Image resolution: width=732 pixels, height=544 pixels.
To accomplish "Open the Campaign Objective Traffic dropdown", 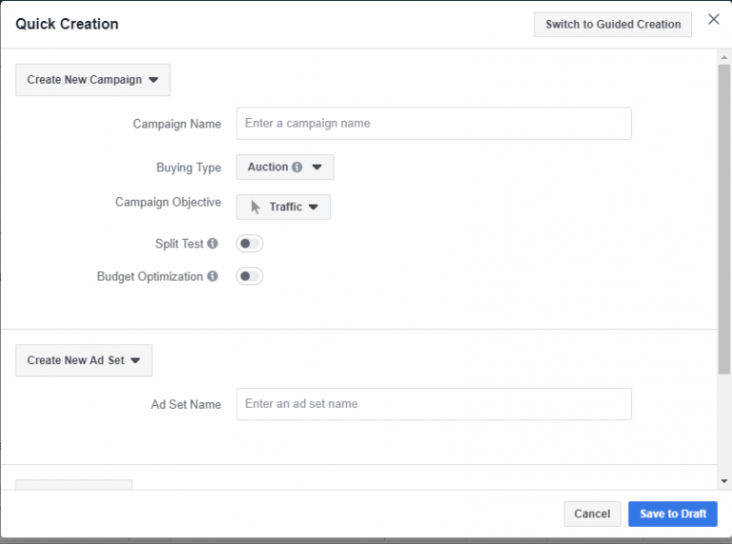I will [x=283, y=207].
